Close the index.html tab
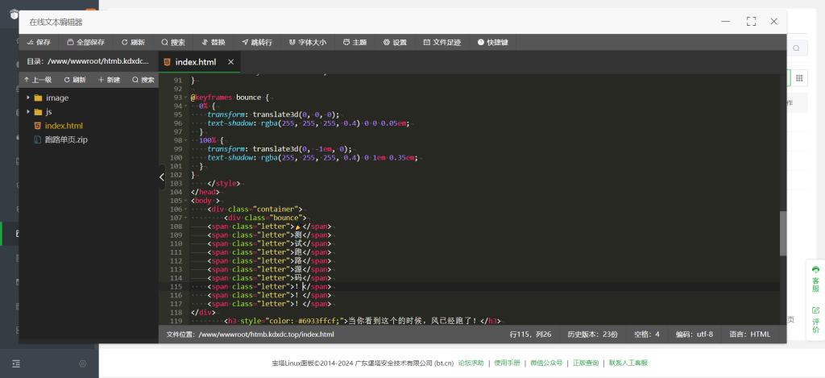This screenshot has width=825, height=378. (231, 61)
